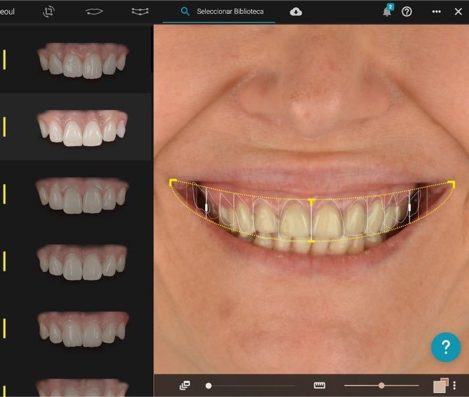This screenshot has width=469, height=397.
Task: Select the third teeth library thumbnail
Action: pyautogui.click(x=82, y=195)
